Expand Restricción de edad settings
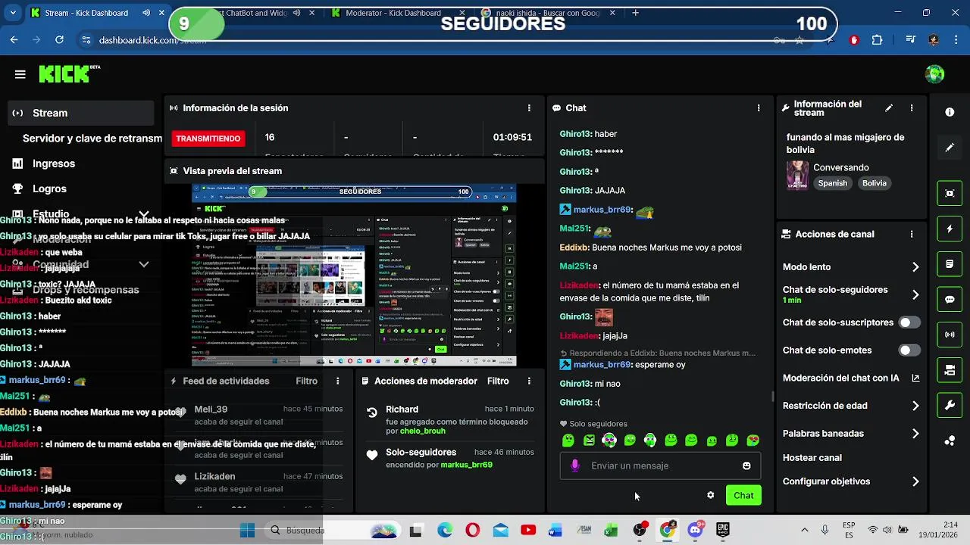Image resolution: width=970 pixels, height=545 pixels. (x=915, y=406)
